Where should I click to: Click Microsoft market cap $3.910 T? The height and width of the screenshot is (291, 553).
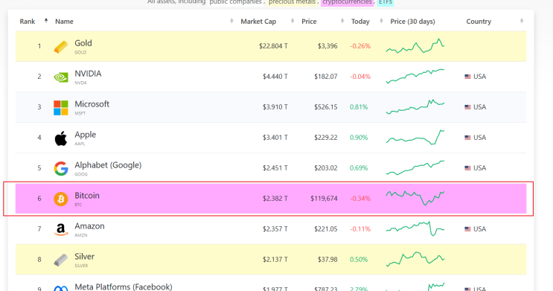pos(275,107)
